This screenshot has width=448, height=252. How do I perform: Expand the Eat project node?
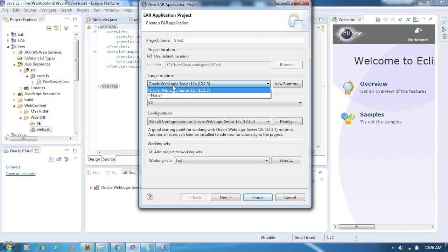tap(8, 34)
